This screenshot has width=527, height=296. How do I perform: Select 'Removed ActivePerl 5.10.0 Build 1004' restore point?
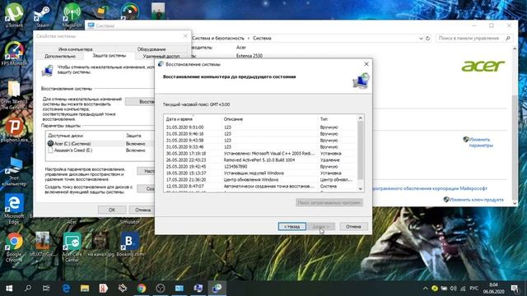click(260, 160)
